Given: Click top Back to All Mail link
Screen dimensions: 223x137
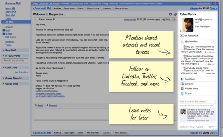Looking at the screenshot, I should coord(42,8).
